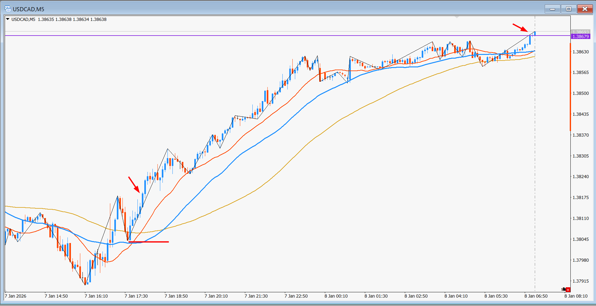The height and width of the screenshot is (306, 596).
Task: Click the vertical red bar on price scale
Action: pyautogui.click(x=570, y=87)
